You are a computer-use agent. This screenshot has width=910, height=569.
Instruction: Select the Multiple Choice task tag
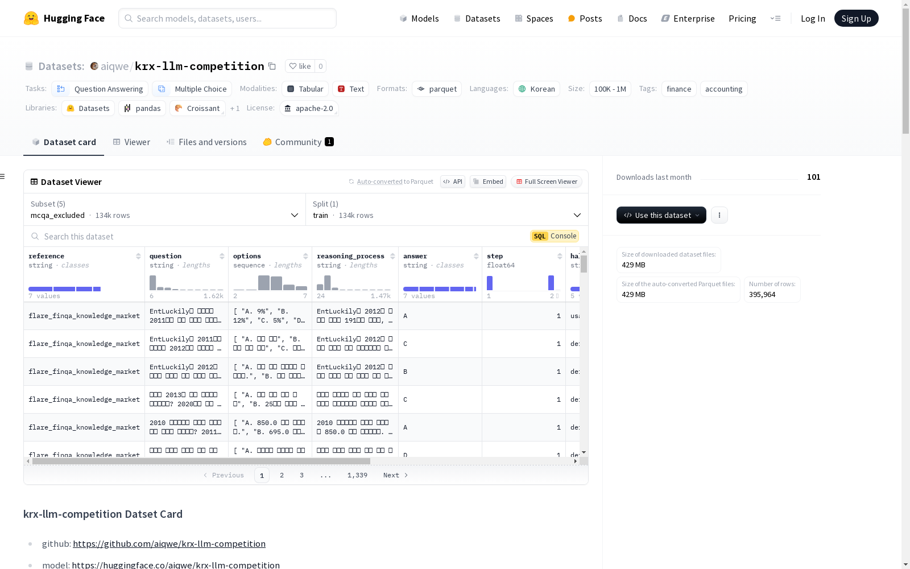(192, 89)
